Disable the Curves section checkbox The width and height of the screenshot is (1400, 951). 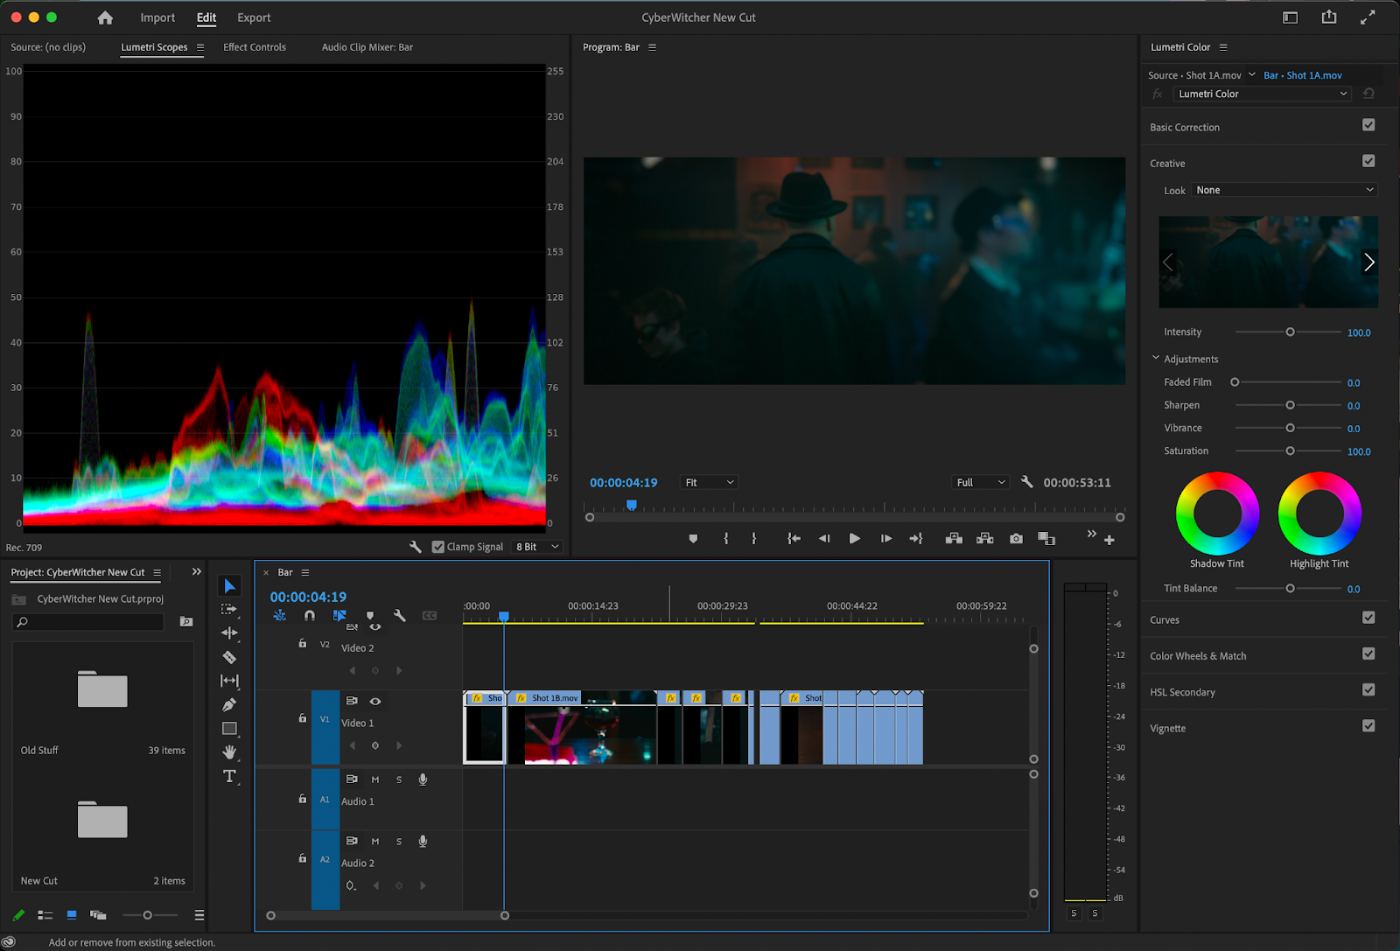click(1369, 618)
